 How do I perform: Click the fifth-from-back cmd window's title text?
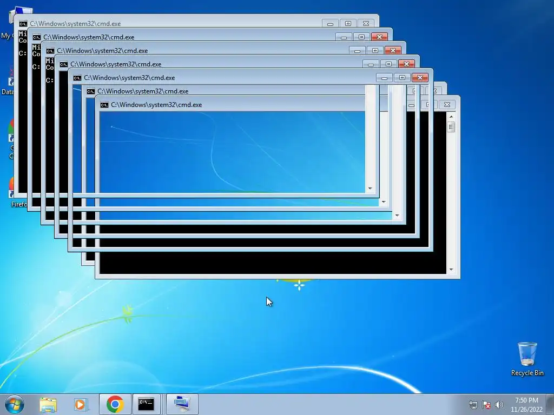(129, 78)
